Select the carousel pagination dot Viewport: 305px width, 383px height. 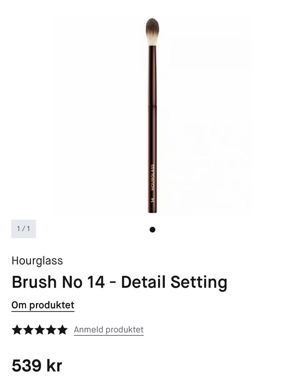152,230
